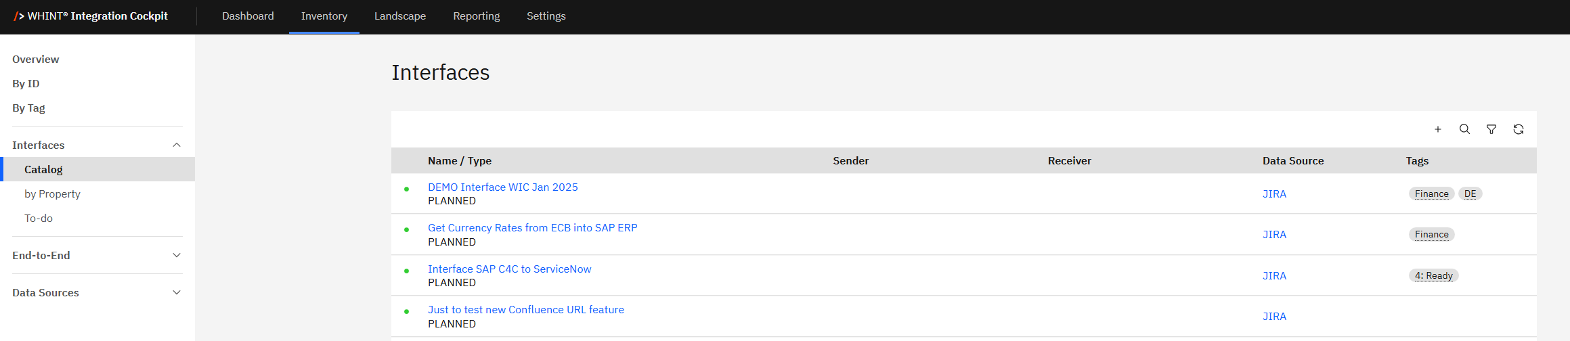Open Get Currency Rates from ECB link
1570x341 pixels.
tap(532, 227)
